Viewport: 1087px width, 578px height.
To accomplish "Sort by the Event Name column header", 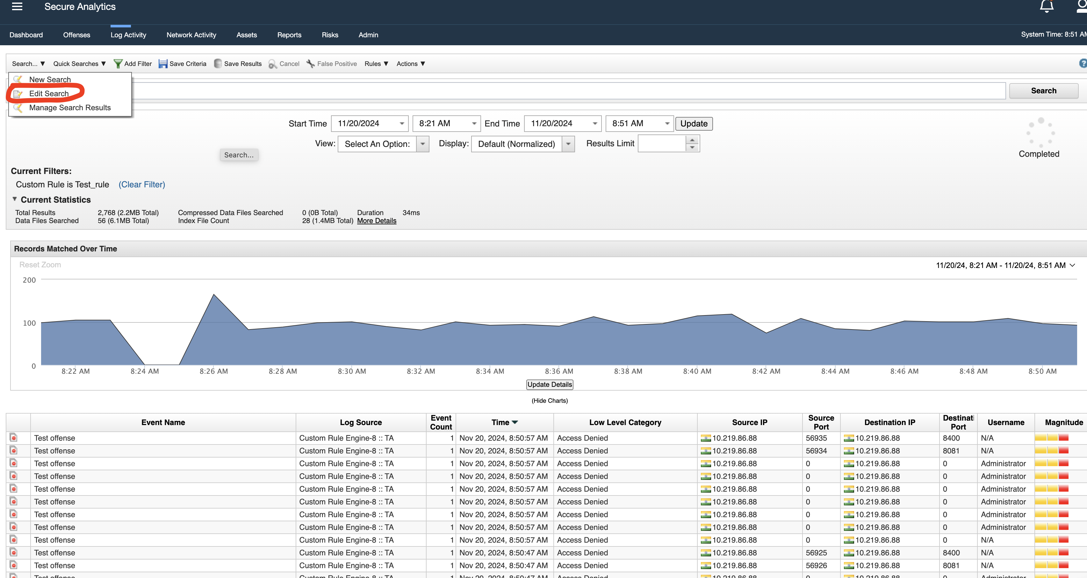I will tap(163, 422).
